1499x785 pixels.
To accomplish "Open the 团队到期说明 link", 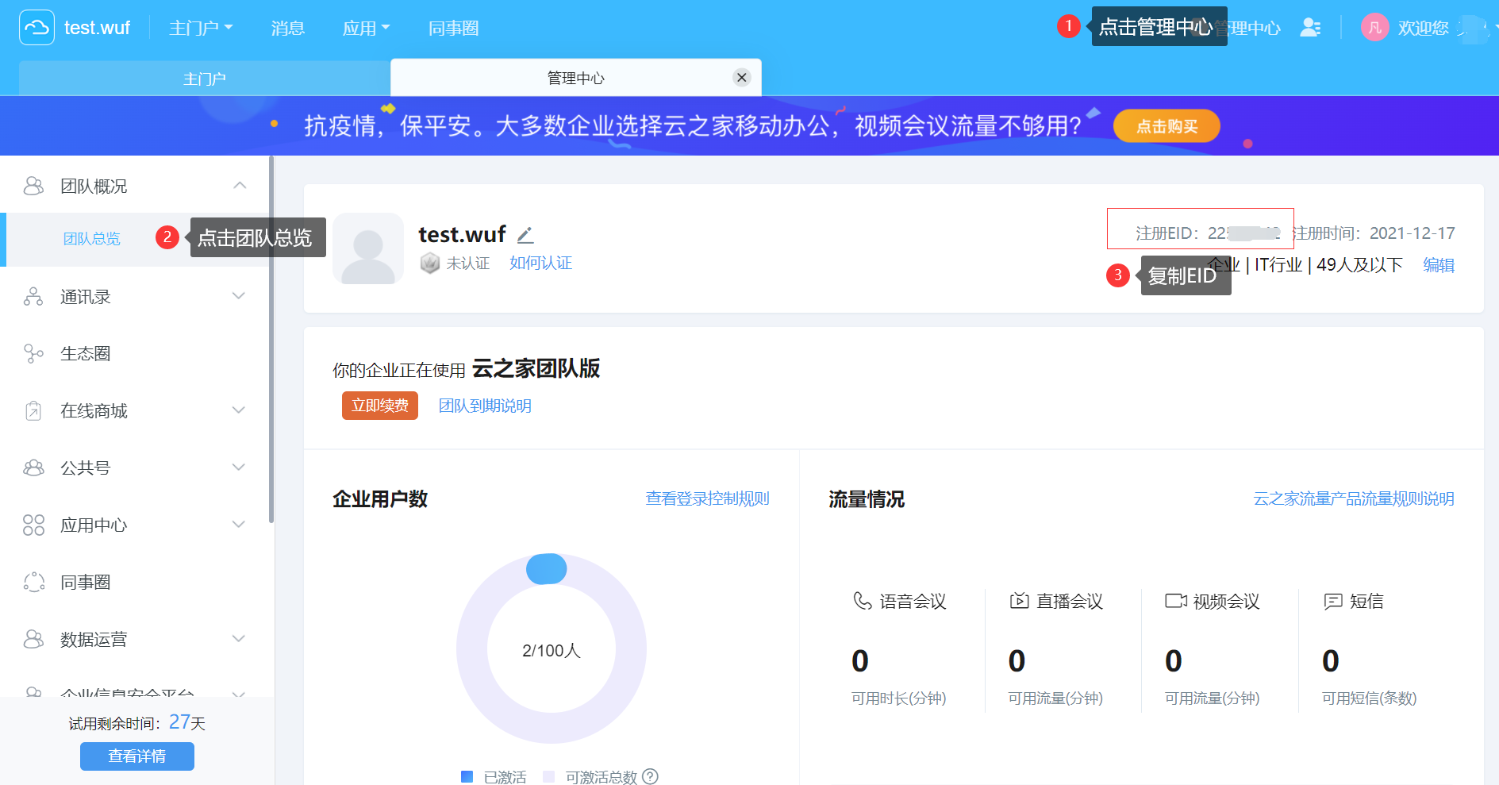I will [x=485, y=406].
